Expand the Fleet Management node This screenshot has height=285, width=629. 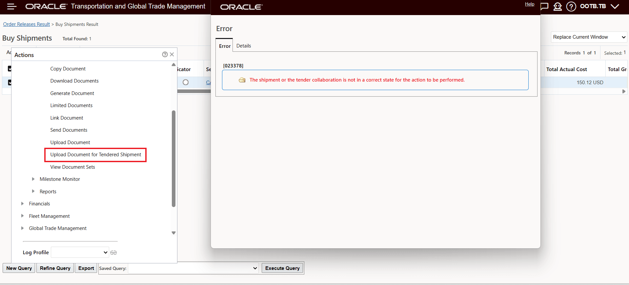point(22,216)
